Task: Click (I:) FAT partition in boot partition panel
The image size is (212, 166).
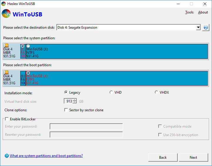Action: click(x=23, y=78)
